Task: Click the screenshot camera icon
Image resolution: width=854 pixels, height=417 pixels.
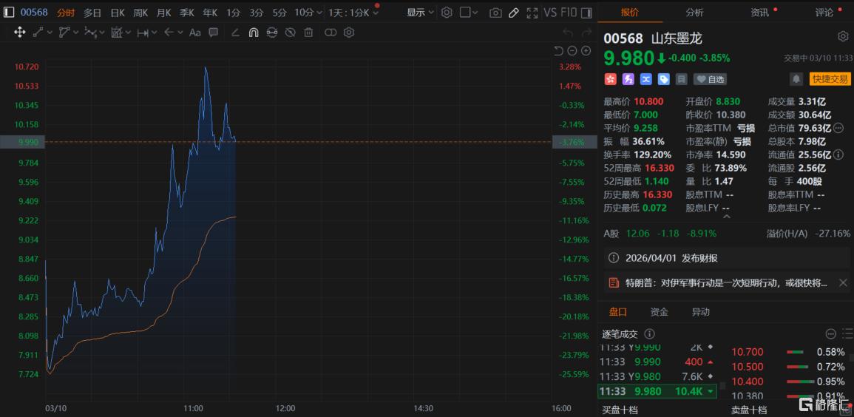Action: tap(495, 13)
